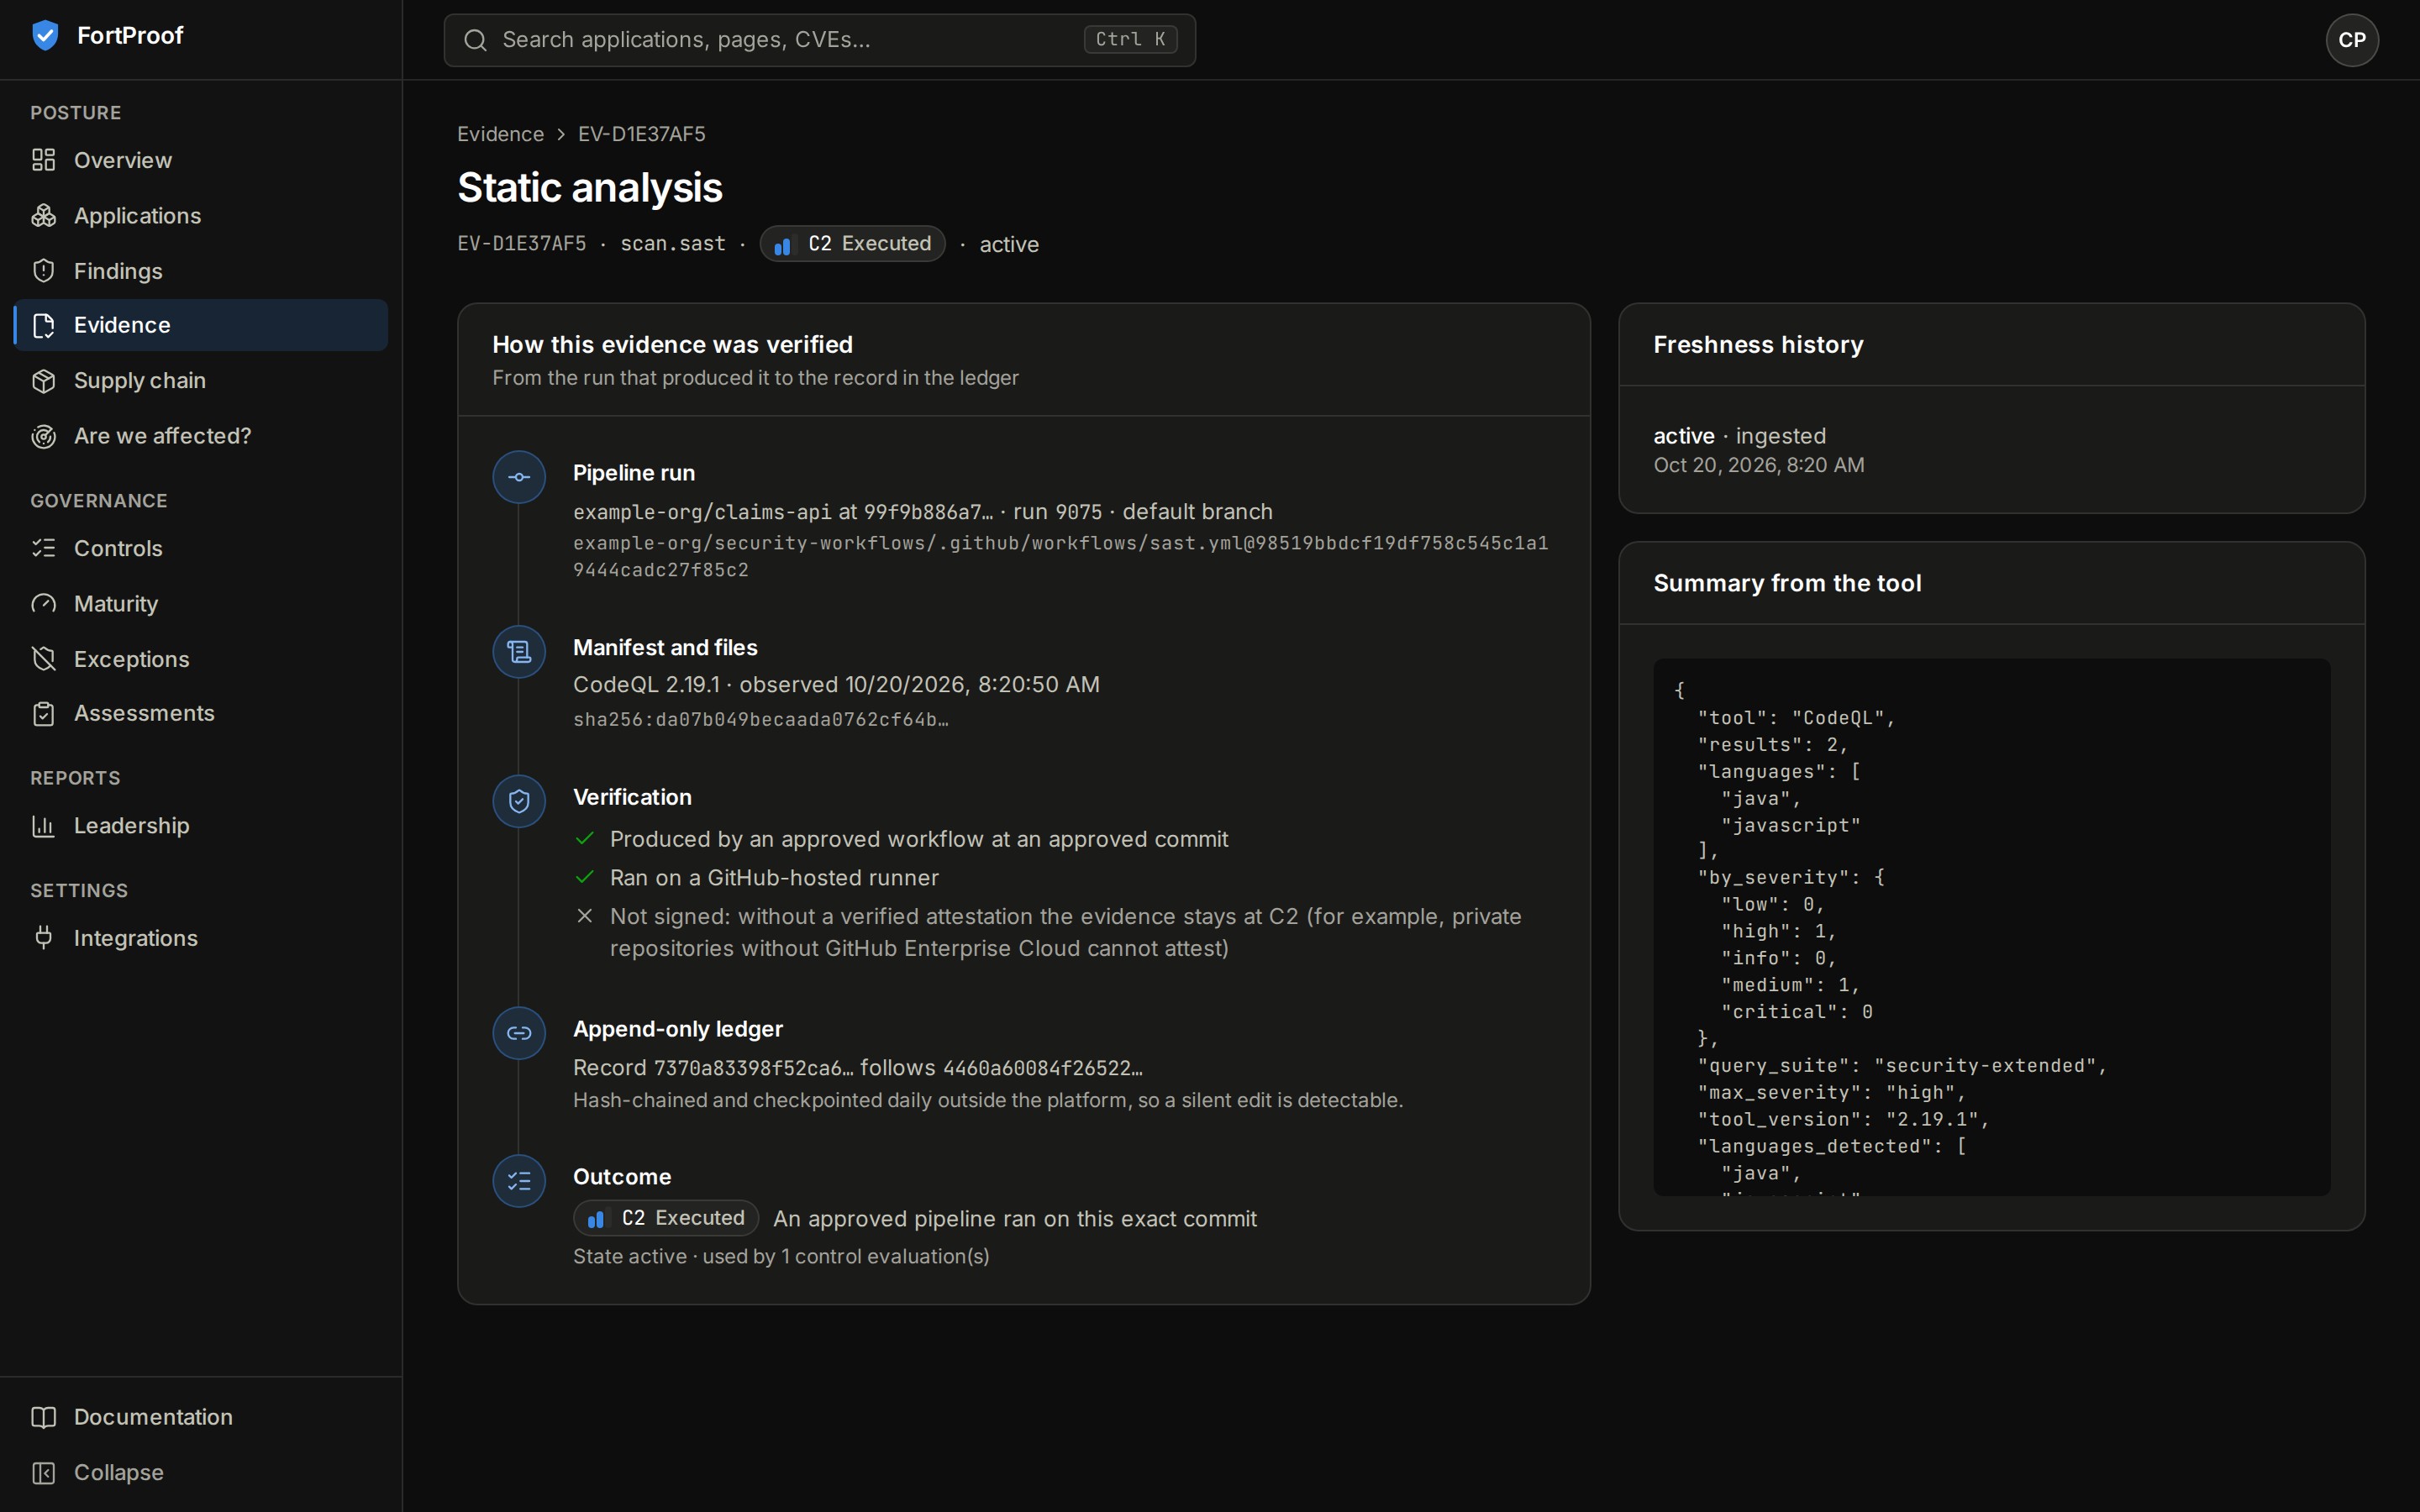Click the Outcome checklist step icon

519,1181
